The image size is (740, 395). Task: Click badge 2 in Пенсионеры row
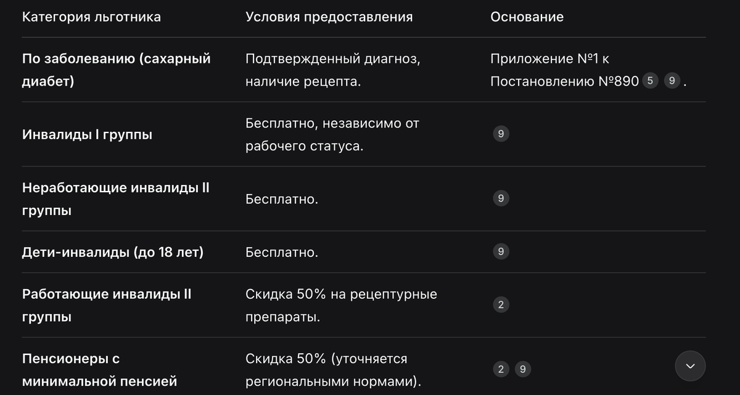click(501, 369)
